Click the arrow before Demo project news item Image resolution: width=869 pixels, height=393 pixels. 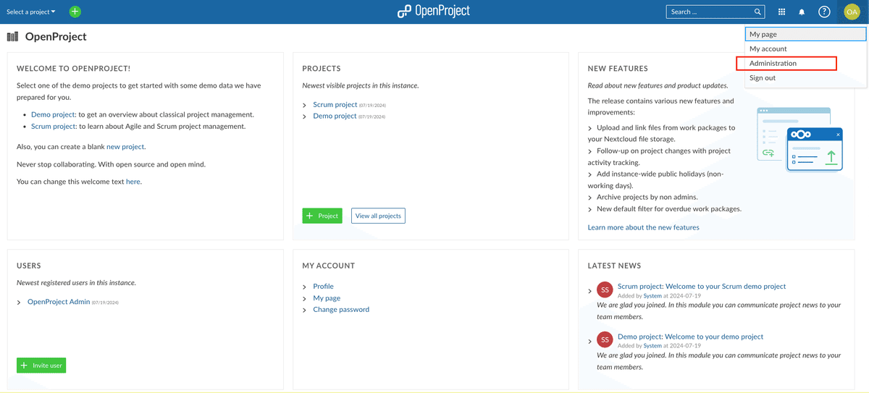[x=590, y=341]
